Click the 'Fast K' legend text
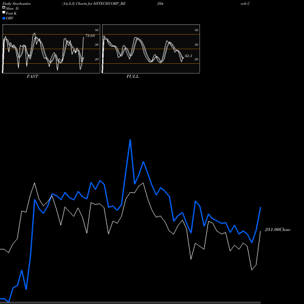The width and height of the screenshot is (304, 304). point(12,13)
